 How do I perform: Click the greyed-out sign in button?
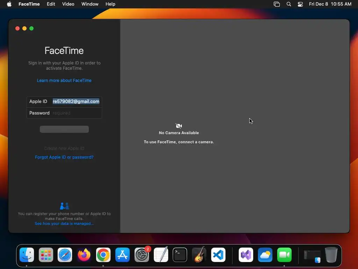[64, 129]
